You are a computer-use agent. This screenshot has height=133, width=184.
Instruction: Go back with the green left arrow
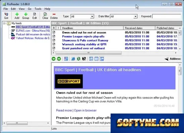[54, 59]
